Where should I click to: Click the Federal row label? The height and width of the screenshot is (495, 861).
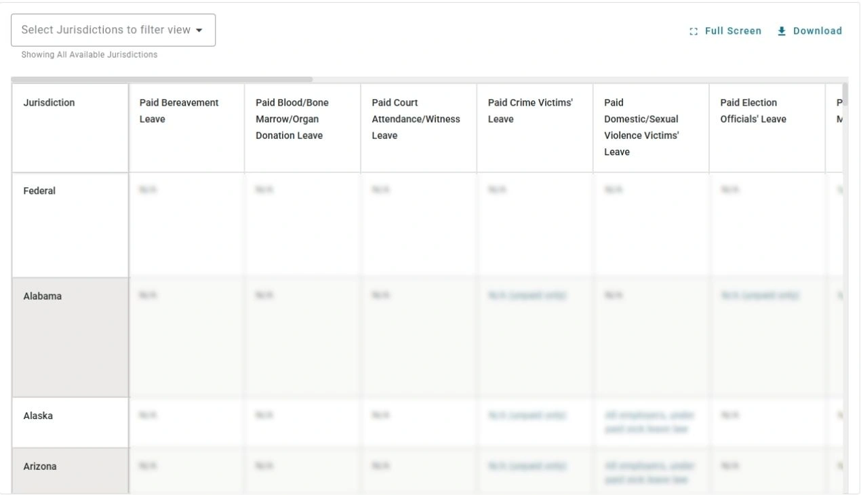[x=39, y=191]
